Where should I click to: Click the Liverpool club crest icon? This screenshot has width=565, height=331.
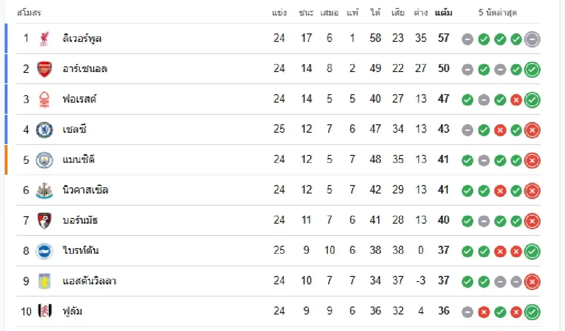coord(44,39)
